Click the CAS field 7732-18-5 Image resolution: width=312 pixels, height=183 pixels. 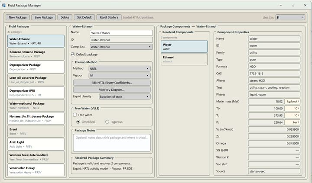coord(274,74)
